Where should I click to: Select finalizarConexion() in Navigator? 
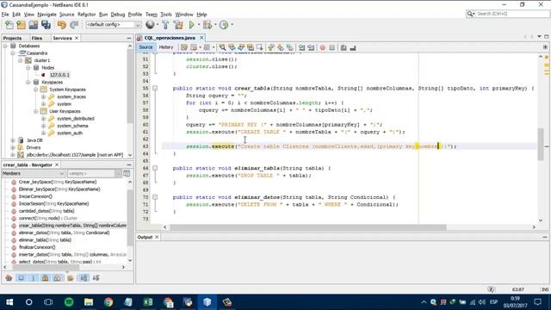point(37,247)
